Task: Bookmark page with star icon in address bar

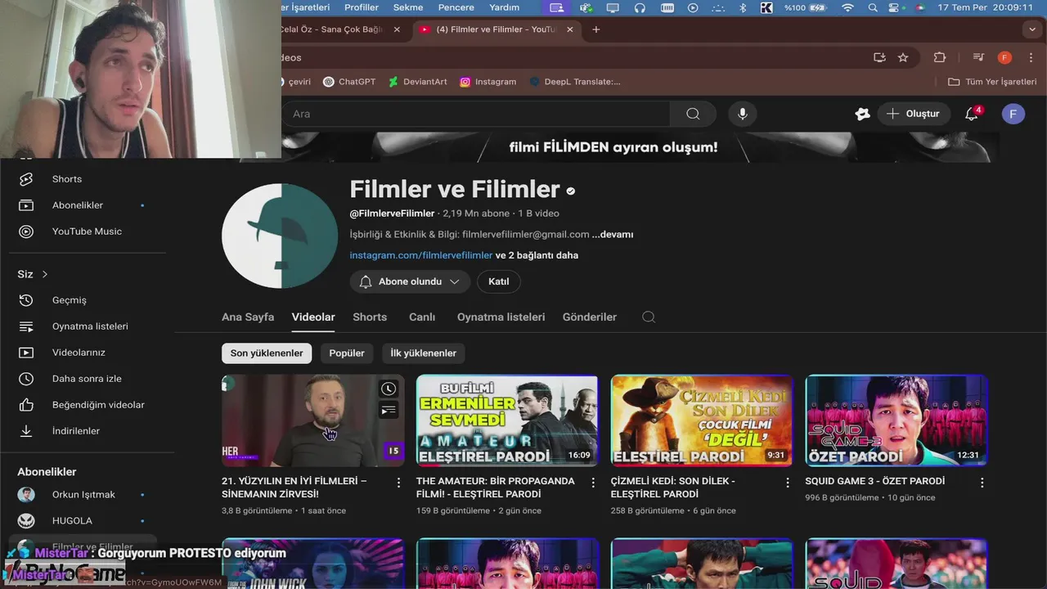Action: [903, 57]
